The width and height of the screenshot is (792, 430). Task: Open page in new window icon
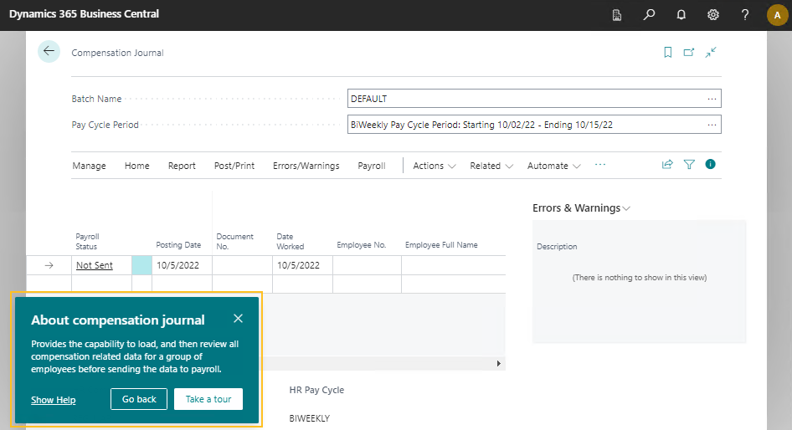[689, 52]
